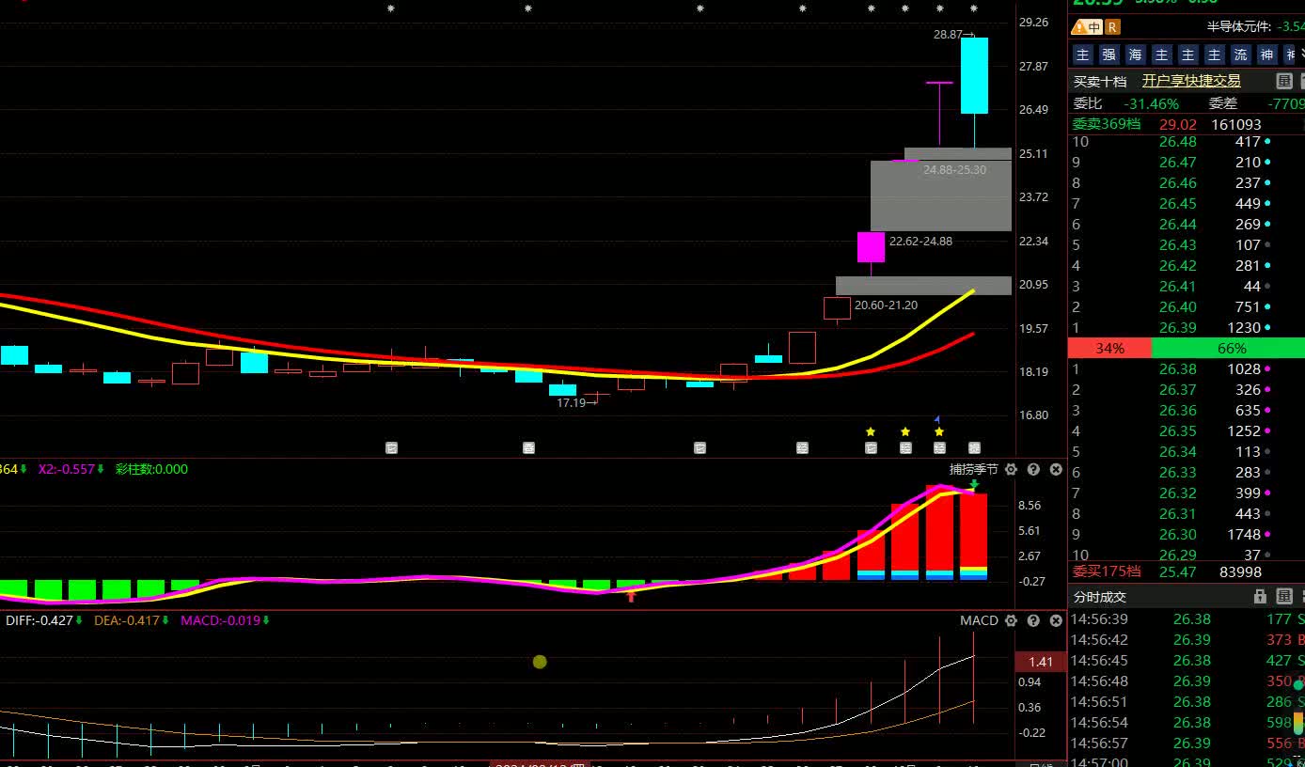Click 量 icon in 买卖十档 header
The width and height of the screenshot is (1305, 767).
1284,81
